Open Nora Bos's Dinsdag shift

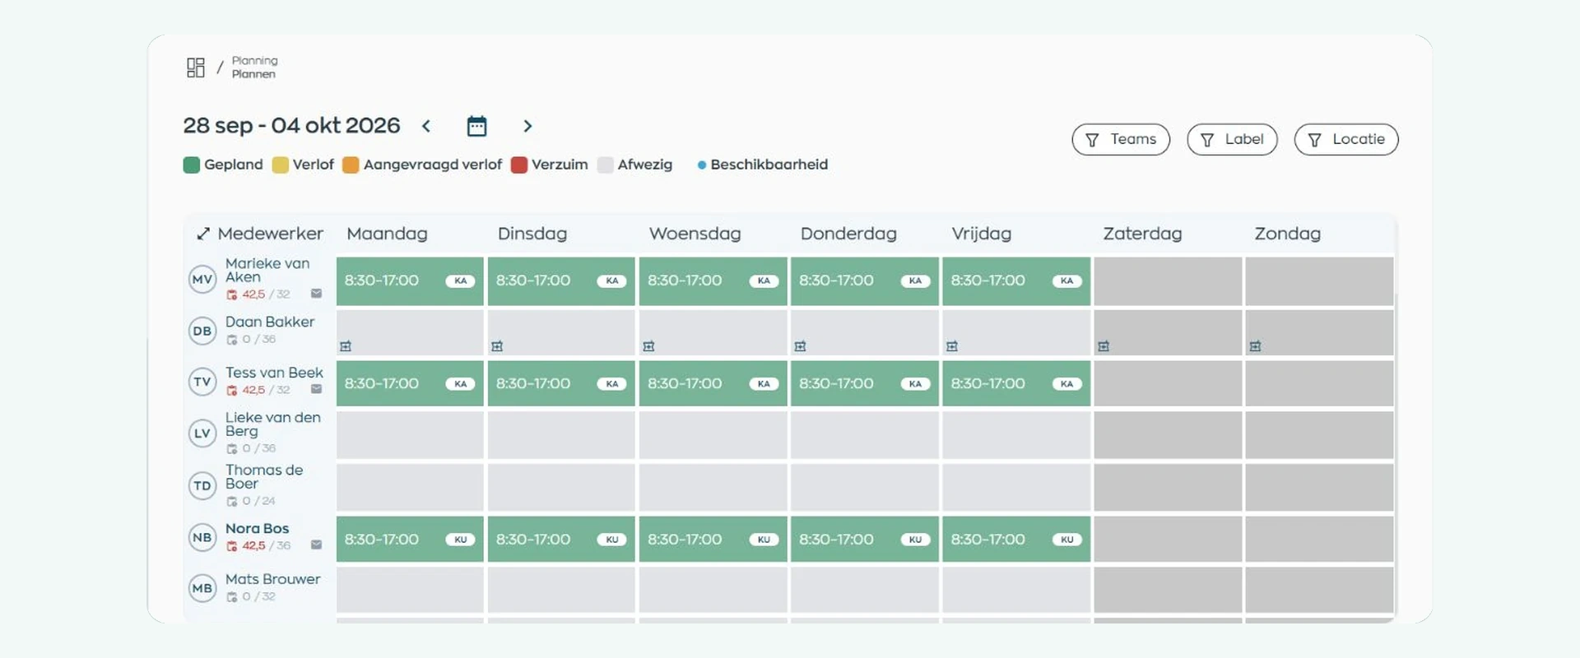pyautogui.click(x=561, y=539)
